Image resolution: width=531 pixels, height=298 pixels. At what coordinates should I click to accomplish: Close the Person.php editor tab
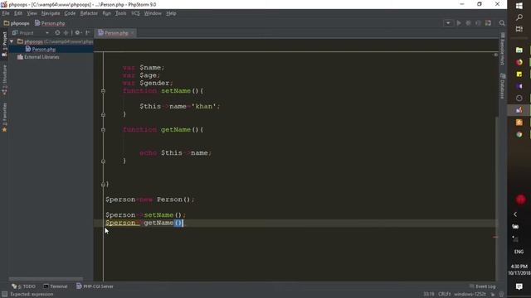click(x=132, y=33)
